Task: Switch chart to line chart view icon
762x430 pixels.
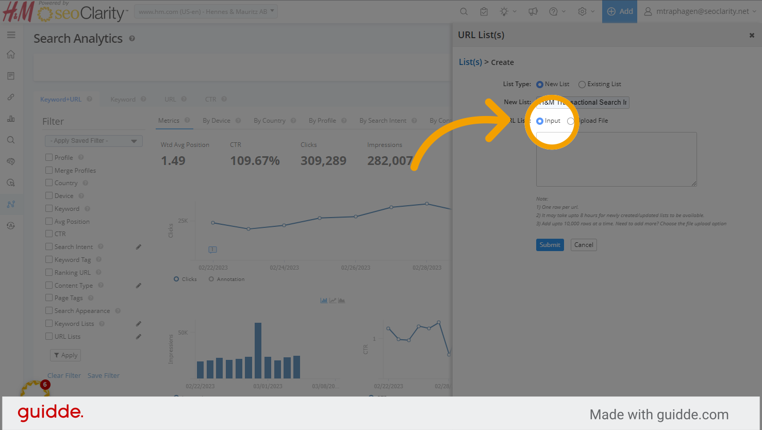Action: click(x=333, y=301)
